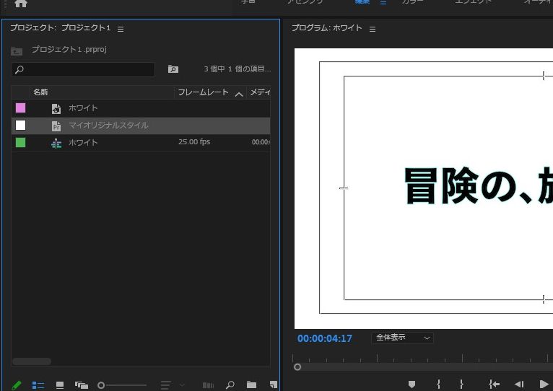This screenshot has height=391, width=553.
Task: Click the Find magnifier icon at panel bottom
Action: click(230, 385)
